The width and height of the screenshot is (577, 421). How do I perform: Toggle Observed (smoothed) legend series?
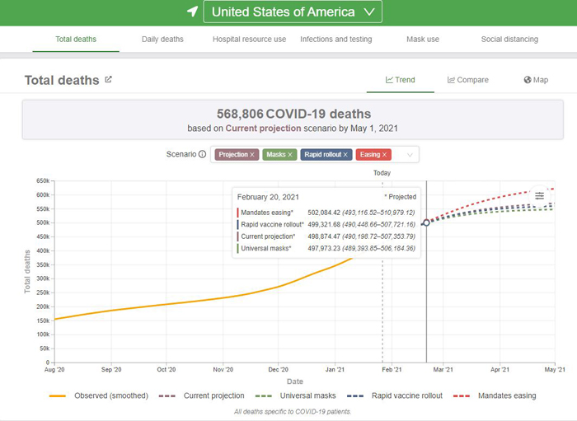point(99,396)
